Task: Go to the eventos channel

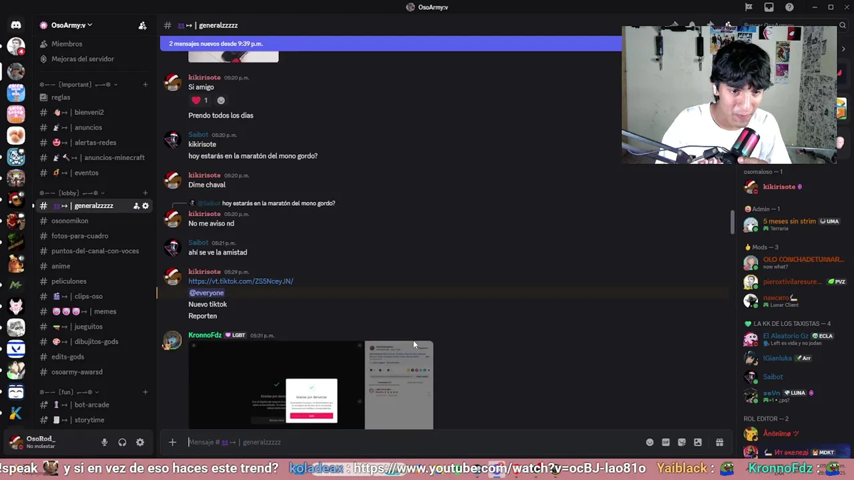Action: [x=93, y=173]
